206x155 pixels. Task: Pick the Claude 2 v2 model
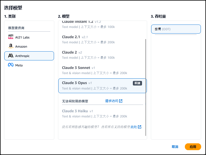[x=102, y=55]
